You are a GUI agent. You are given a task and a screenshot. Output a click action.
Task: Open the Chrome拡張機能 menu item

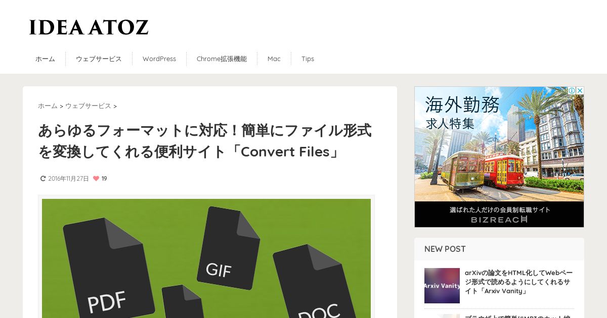pyautogui.click(x=222, y=59)
